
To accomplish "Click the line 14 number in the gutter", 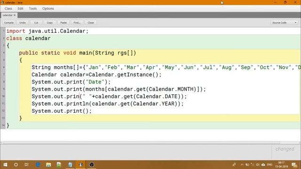I will pos(3,125).
